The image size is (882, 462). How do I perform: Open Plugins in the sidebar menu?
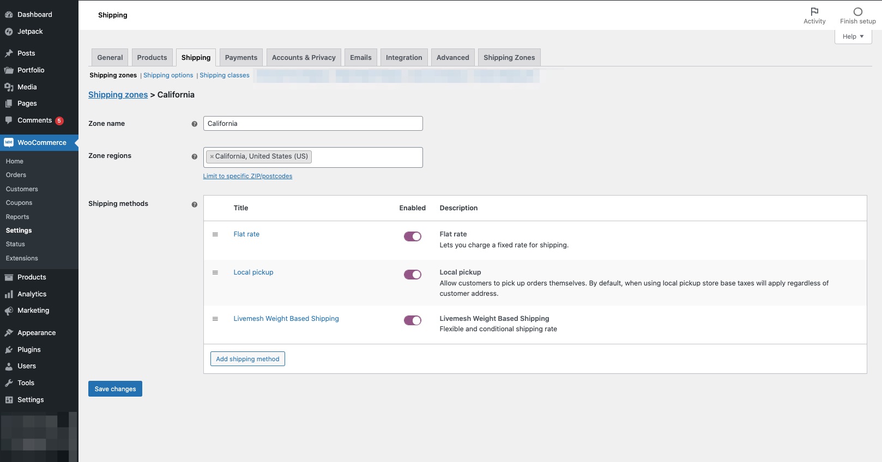click(29, 350)
